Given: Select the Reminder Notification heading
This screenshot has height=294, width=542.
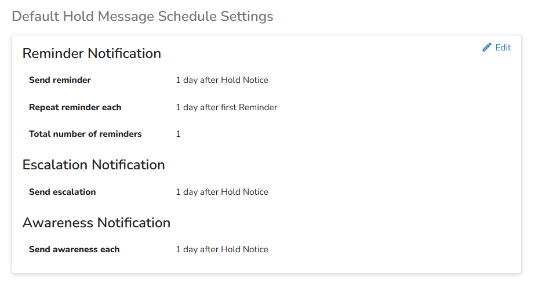Looking at the screenshot, I should pos(92,53).
